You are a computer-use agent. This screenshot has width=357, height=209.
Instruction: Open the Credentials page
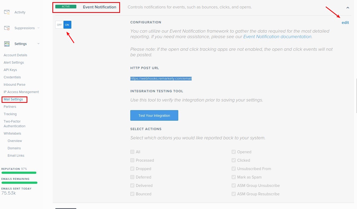[x=12, y=77]
